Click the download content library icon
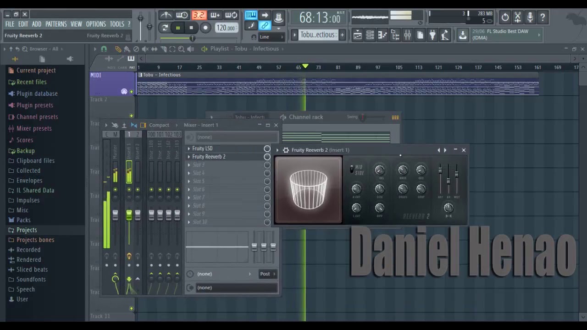587x330 pixels. 463,35
